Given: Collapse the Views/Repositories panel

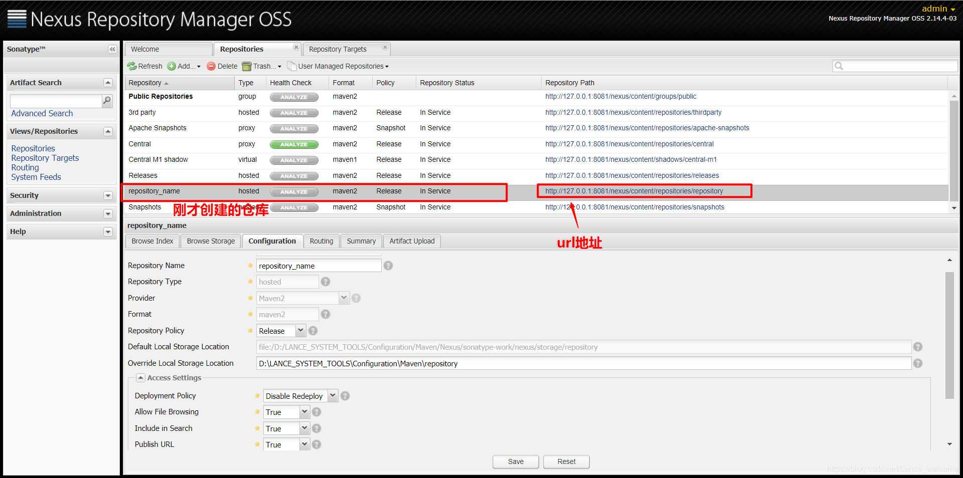Looking at the screenshot, I should [108, 131].
